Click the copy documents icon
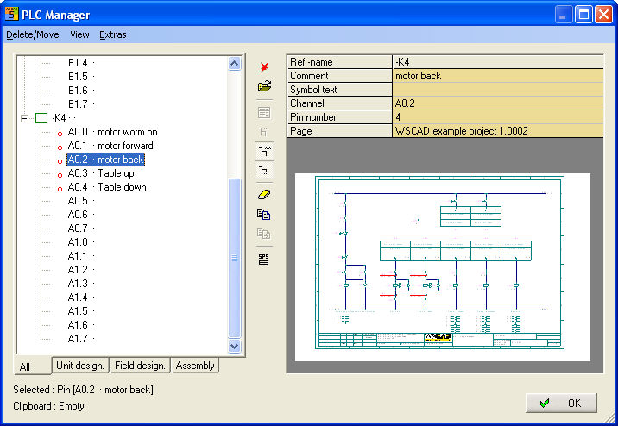The width and height of the screenshot is (618, 426). click(x=263, y=214)
